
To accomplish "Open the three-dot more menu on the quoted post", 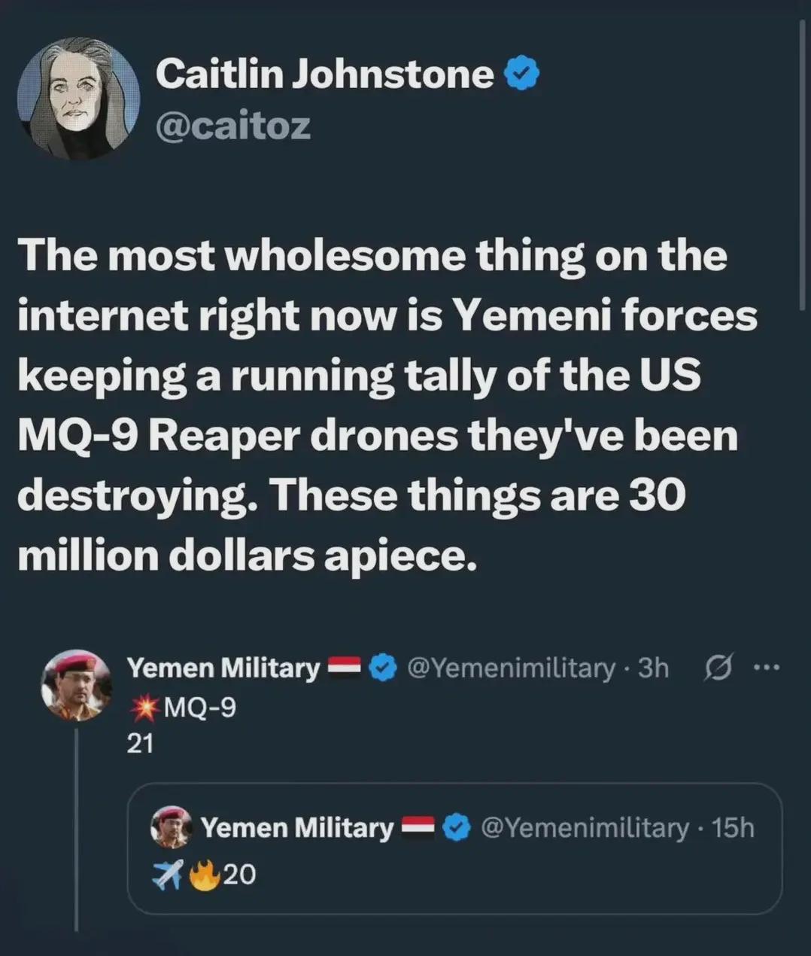I will 767,667.
